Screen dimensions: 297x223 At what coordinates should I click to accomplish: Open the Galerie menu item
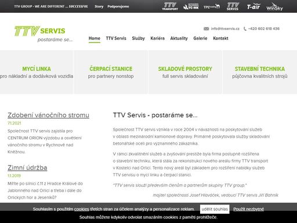(200, 38)
